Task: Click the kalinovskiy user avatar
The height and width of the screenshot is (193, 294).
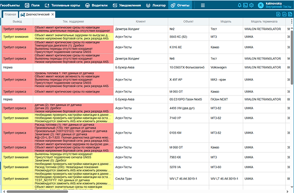Action: pos(260,5)
